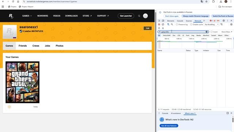Open the profile avatar menu in header

tap(146, 16)
